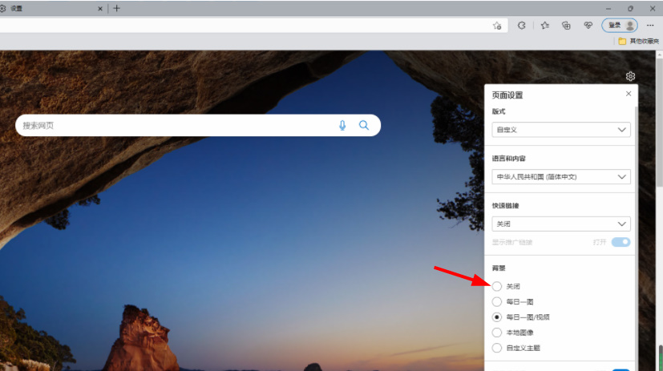Image resolution: width=663 pixels, height=371 pixels.
Task: Open a new tab with plus button
Action: [x=117, y=8]
